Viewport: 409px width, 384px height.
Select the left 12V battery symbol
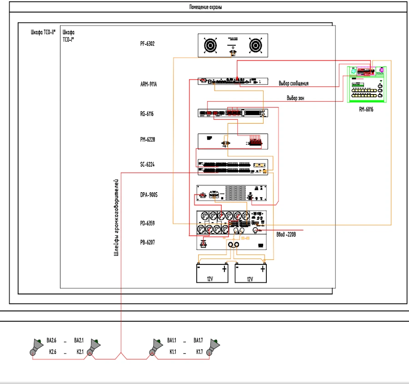point(212,274)
